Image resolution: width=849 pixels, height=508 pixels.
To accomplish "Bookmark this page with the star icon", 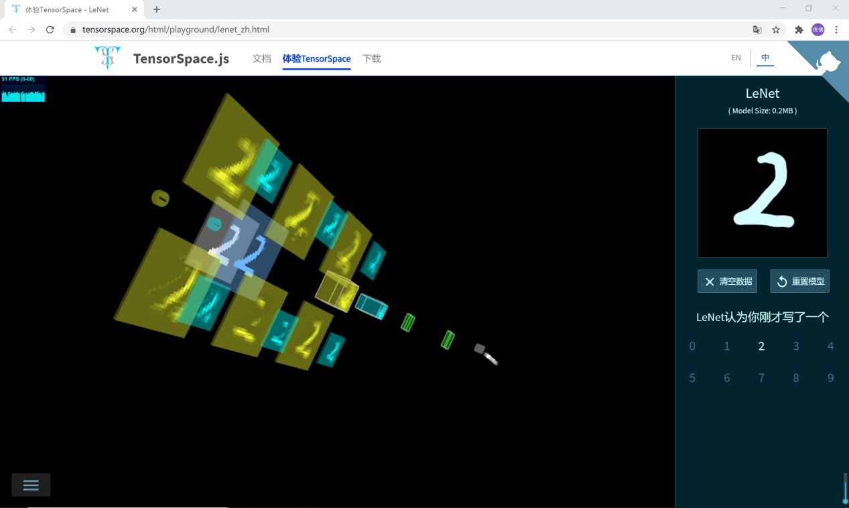I will [776, 29].
